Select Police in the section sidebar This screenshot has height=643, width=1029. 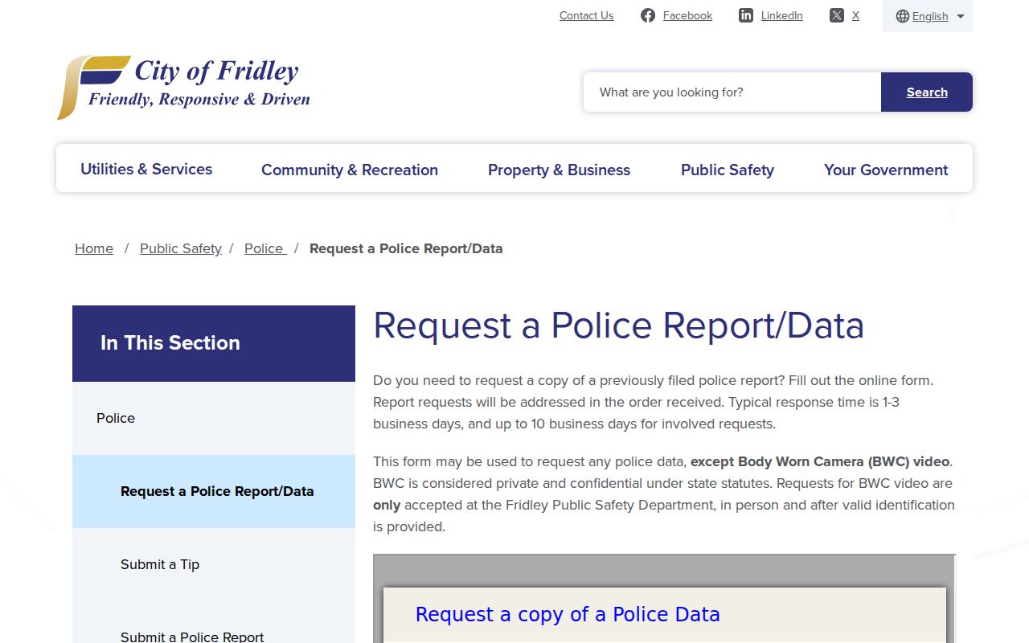coord(214,418)
